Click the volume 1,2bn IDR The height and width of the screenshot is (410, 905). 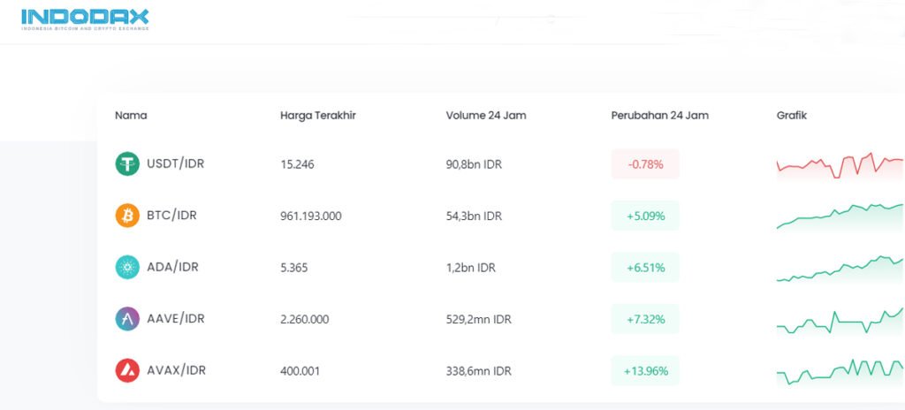[x=470, y=268]
